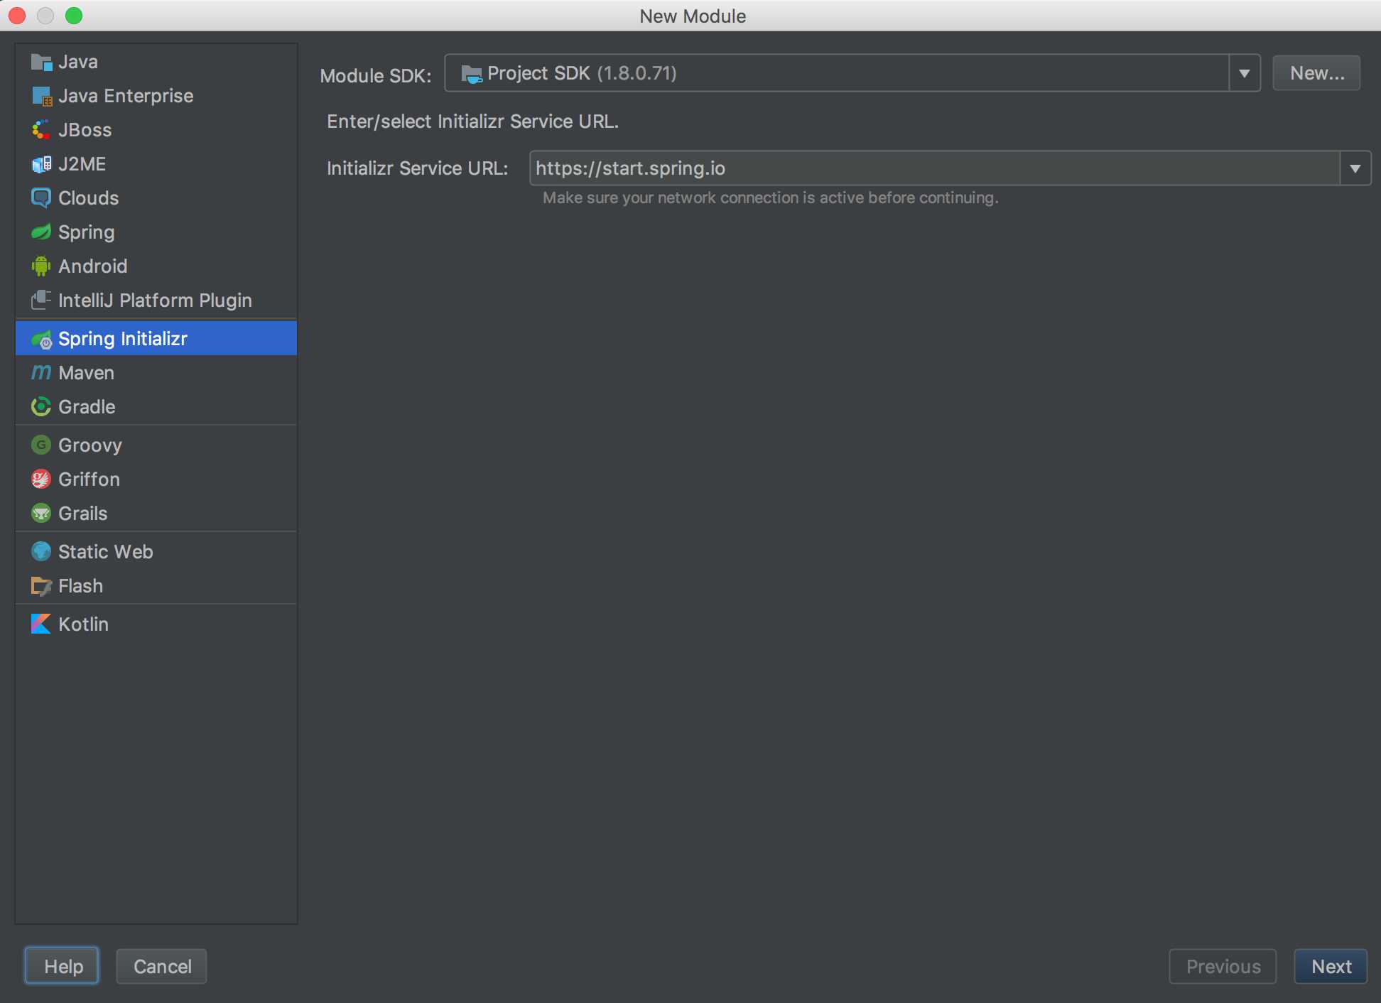This screenshot has height=1003, width=1381.
Task: Select Spring module type
Action: click(156, 232)
